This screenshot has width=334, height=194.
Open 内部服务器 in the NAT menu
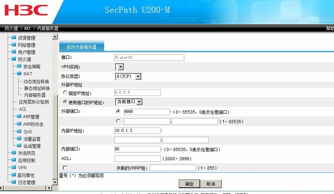click(x=35, y=95)
